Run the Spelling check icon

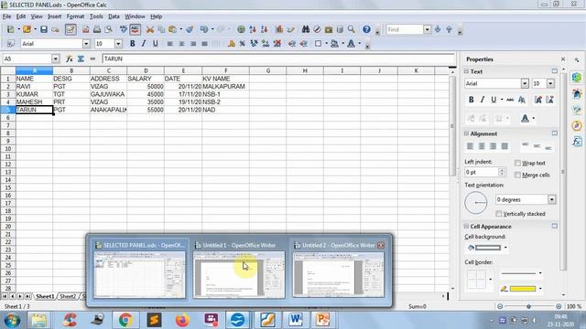coord(124,29)
